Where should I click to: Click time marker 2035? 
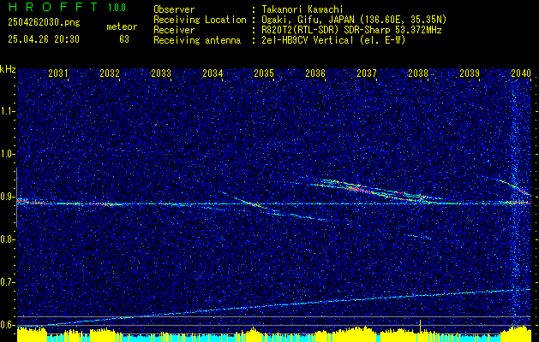pyautogui.click(x=264, y=73)
